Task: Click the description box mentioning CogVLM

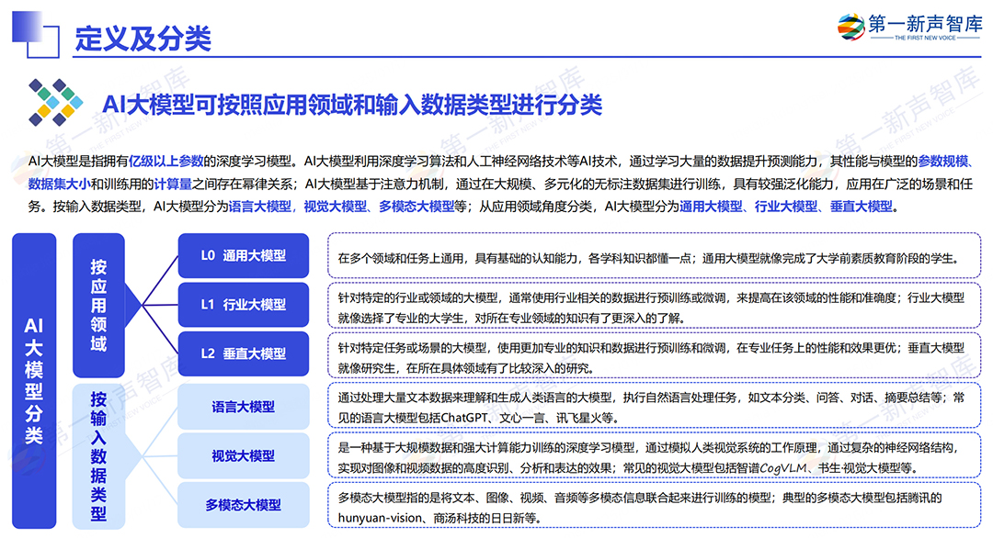Action: coord(655,456)
